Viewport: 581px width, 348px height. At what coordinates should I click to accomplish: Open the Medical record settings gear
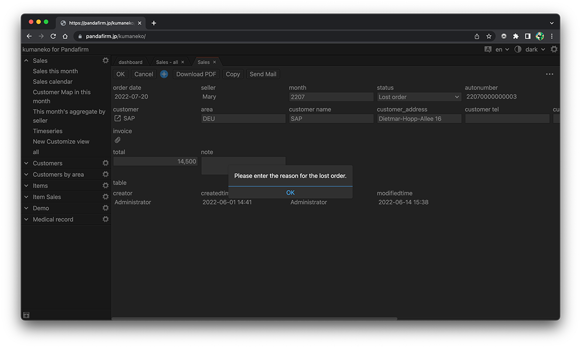click(x=105, y=220)
